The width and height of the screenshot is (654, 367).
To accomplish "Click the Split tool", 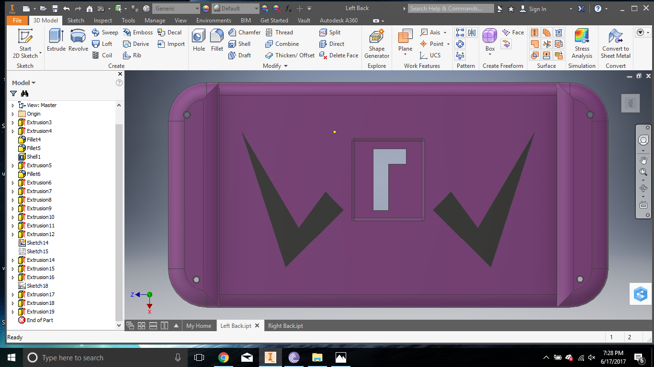I will [x=330, y=32].
